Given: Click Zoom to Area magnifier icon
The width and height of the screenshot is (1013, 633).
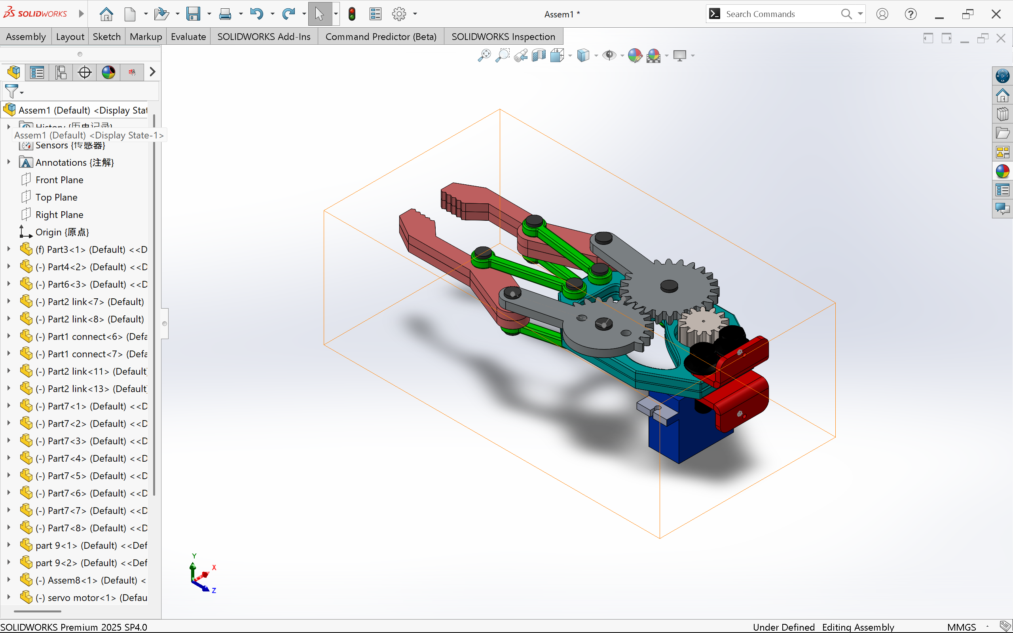Looking at the screenshot, I should 502,55.
